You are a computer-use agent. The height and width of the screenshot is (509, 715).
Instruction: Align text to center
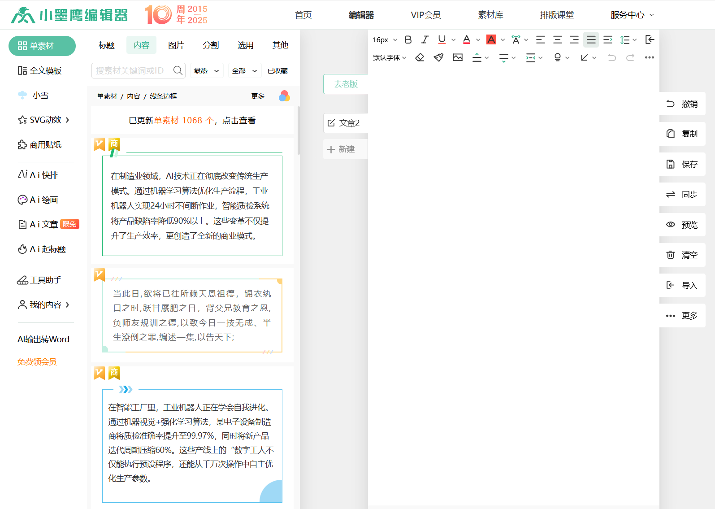coord(557,40)
